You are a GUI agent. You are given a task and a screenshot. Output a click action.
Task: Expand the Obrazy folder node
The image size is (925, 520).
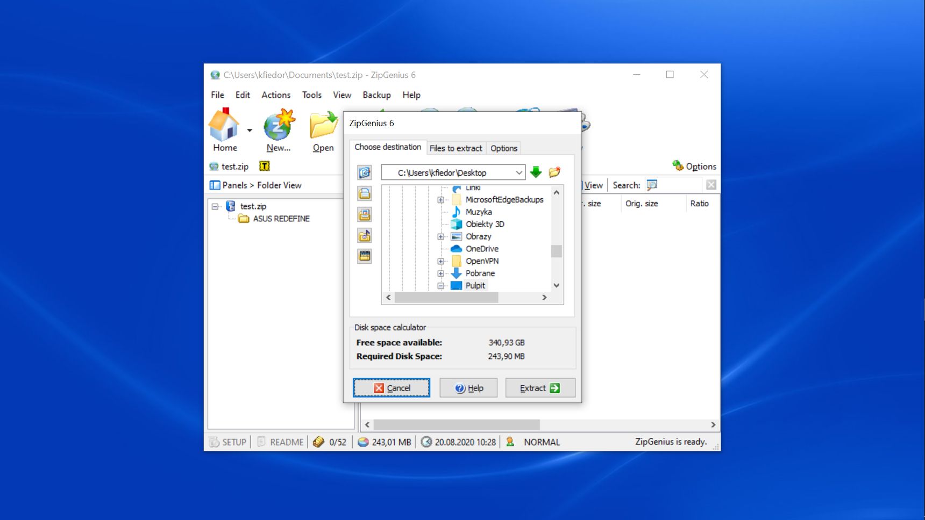click(441, 237)
